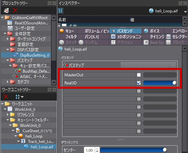Select the BusMap_Defa... bus map icon
This screenshot has height=153, width=188.
18,71
